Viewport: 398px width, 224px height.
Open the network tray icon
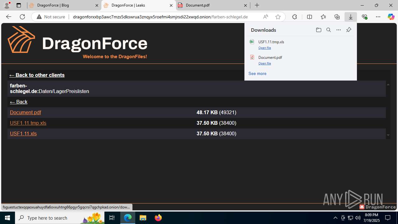point(350,218)
